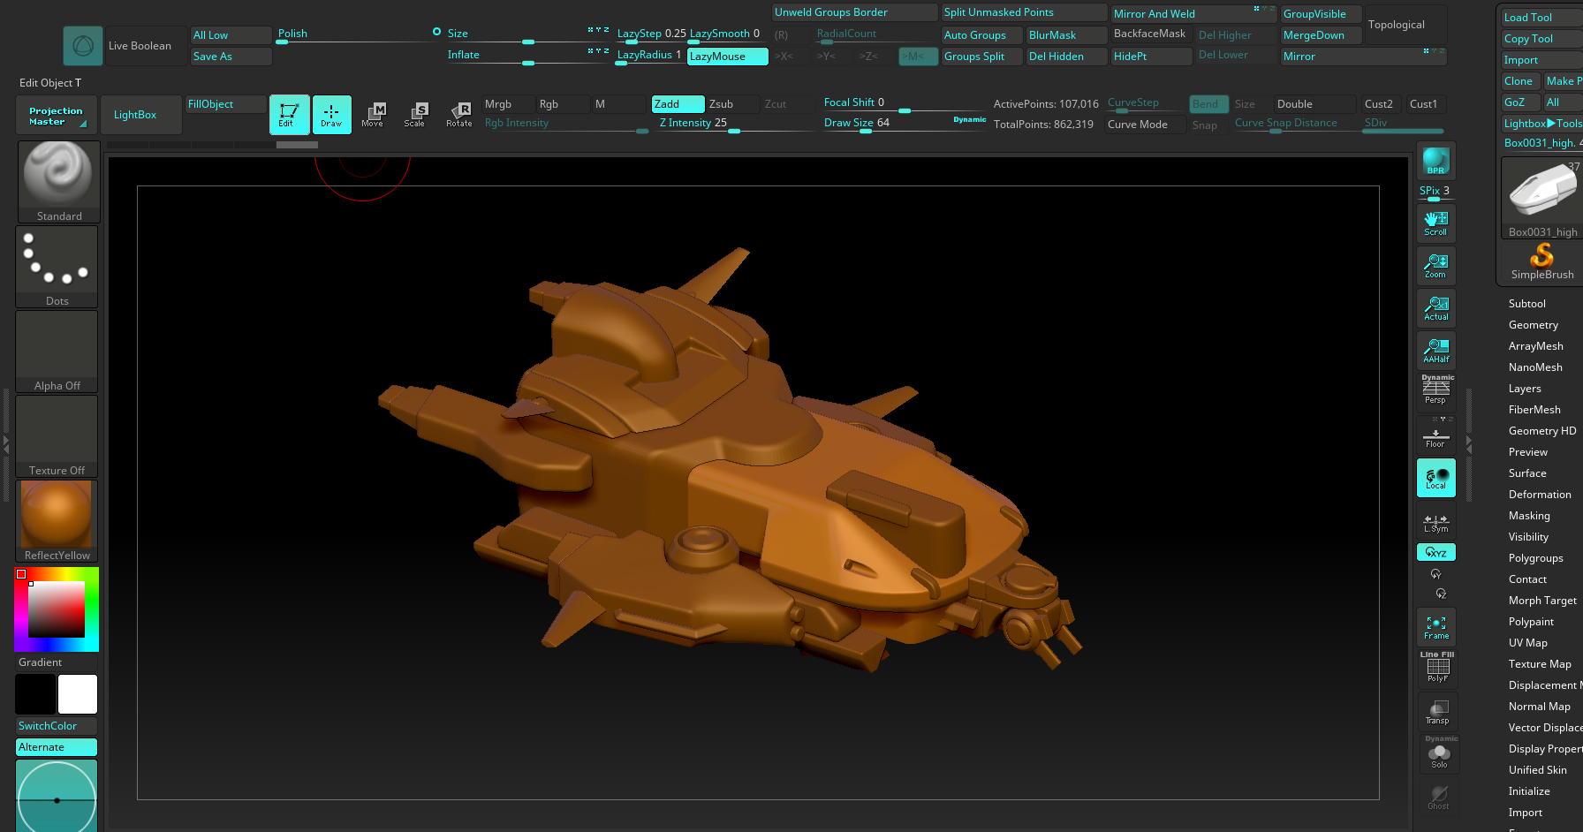Expand the Layers section
This screenshot has height=832, width=1583.
click(1525, 389)
